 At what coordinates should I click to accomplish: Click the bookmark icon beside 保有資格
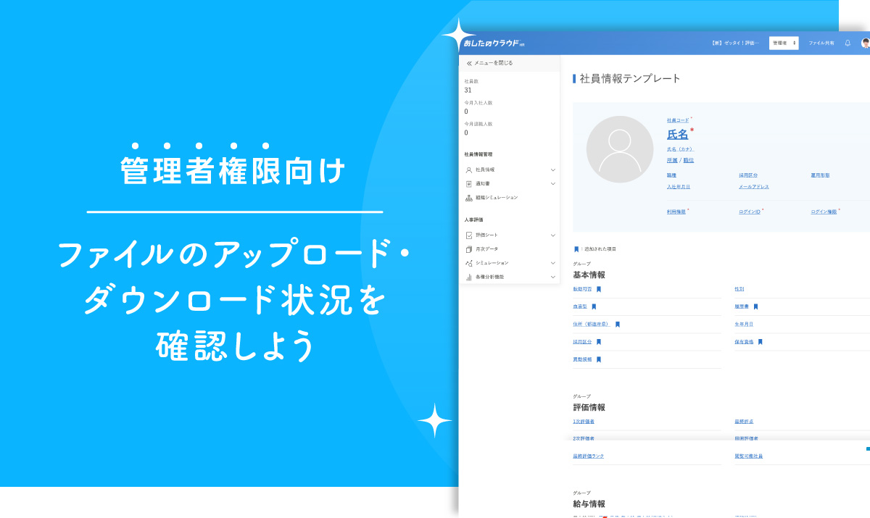(x=761, y=342)
